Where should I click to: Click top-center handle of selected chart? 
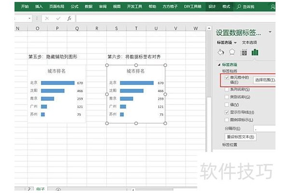(136, 65)
